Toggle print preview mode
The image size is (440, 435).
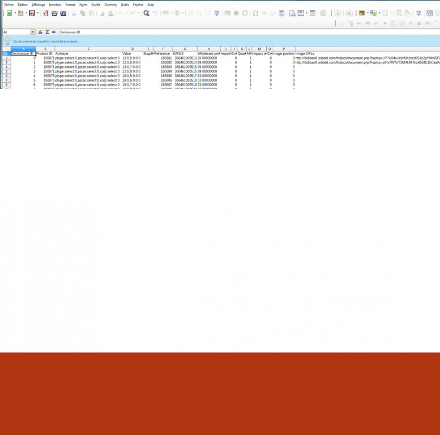tap(63, 13)
